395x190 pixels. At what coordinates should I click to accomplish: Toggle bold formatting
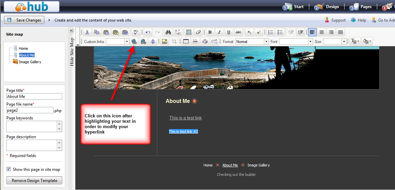coord(210,32)
